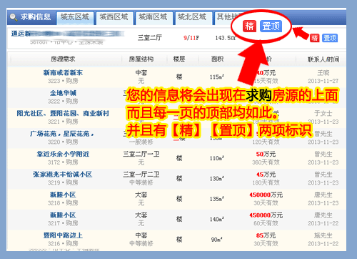Open the 新南或者新东 listing link
The height and width of the screenshot is (259, 357).
[63, 72]
